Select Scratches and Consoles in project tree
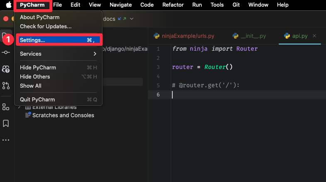Screen dimensions: 326x182 pos(63,115)
